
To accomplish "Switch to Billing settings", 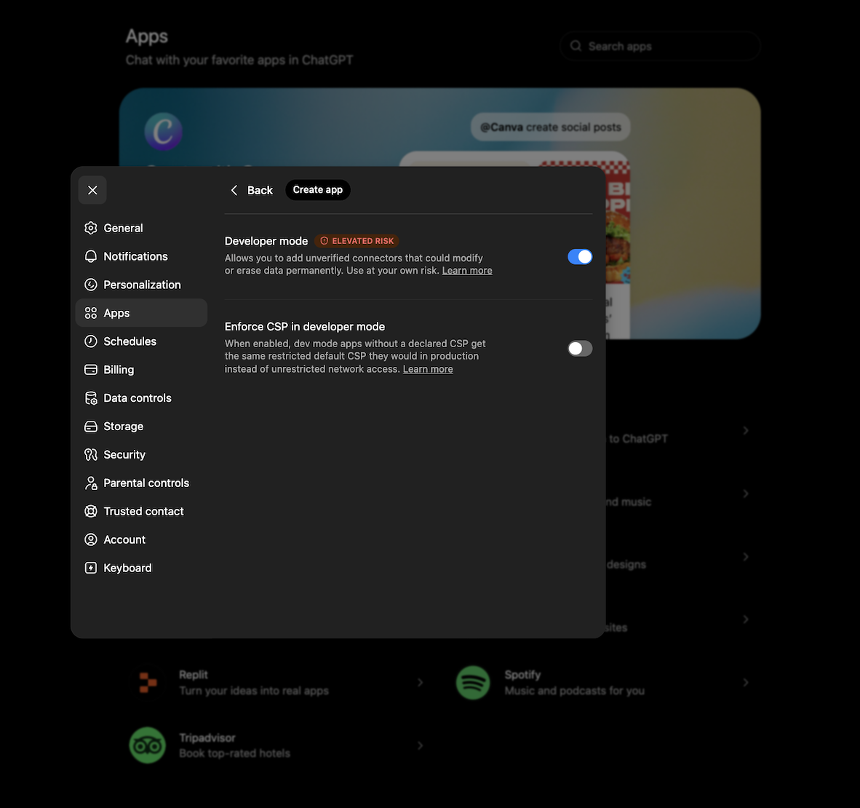I will click(141, 369).
